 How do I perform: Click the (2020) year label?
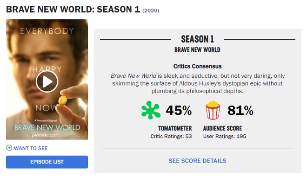pyautogui.click(x=151, y=11)
